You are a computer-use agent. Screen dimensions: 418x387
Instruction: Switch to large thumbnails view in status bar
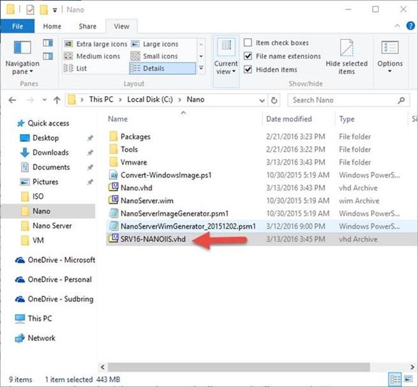pyautogui.click(x=408, y=379)
